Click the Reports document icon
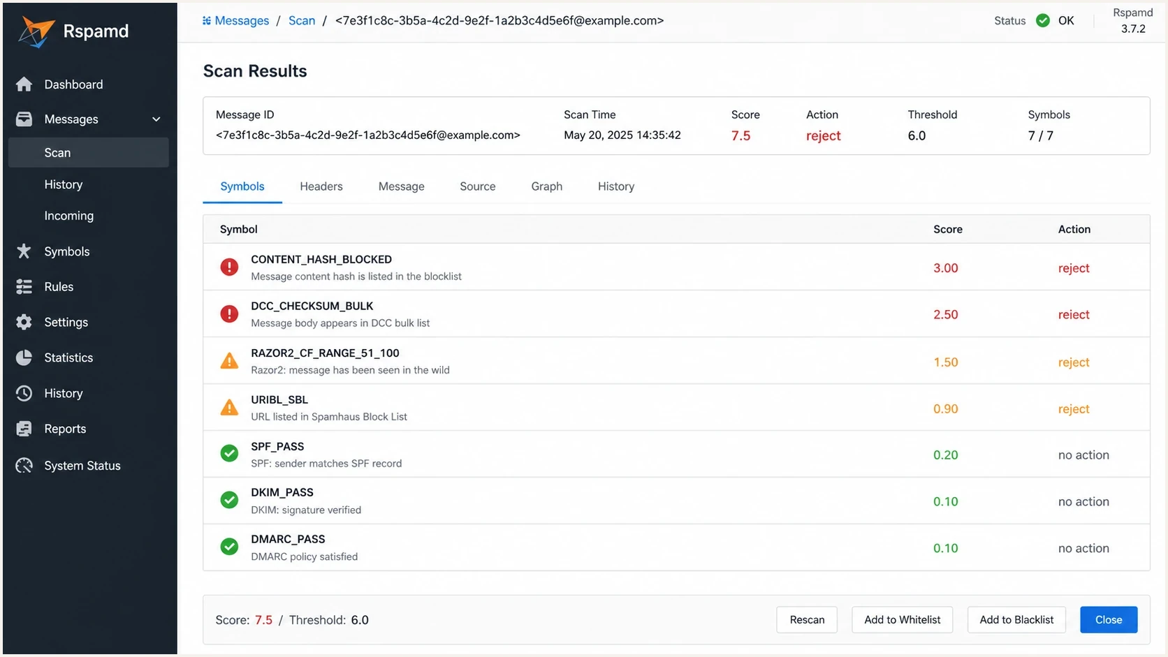1168x657 pixels. click(x=24, y=429)
